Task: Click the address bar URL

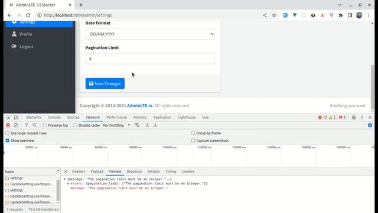Action: (x=78, y=15)
